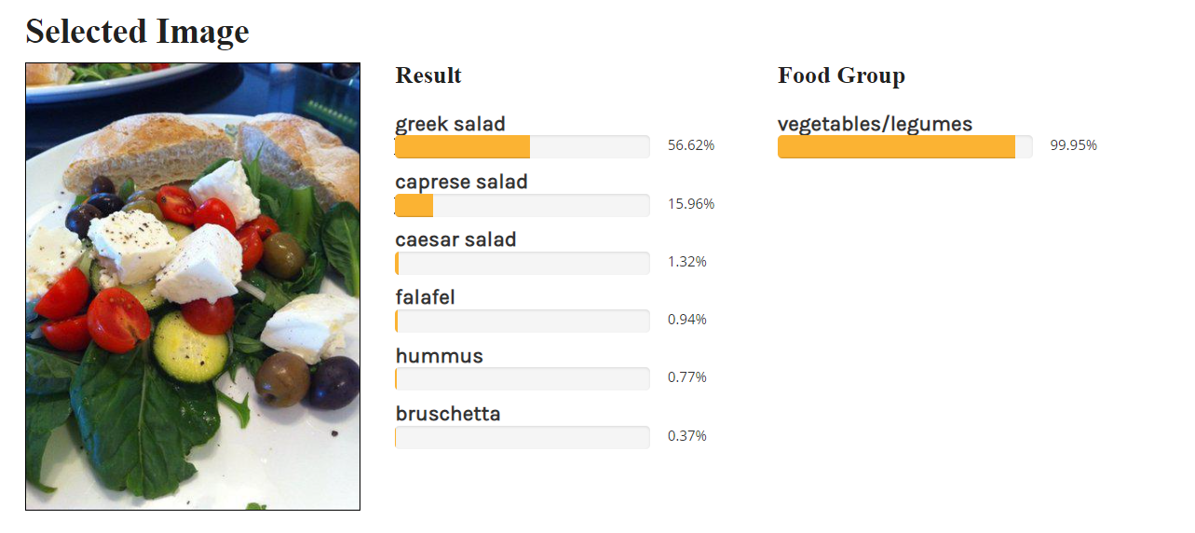Image resolution: width=1195 pixels, height=533 pixels.
Task: Click the vegetables/legumes food group label
Action: (875, 124)
